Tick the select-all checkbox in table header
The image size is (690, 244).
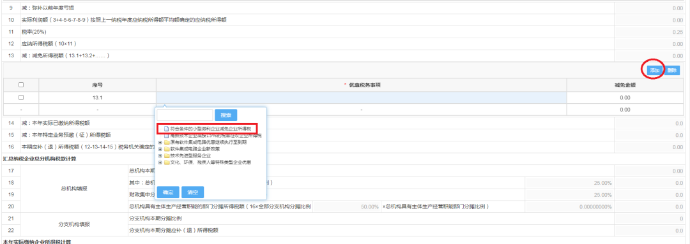point(20,85)
